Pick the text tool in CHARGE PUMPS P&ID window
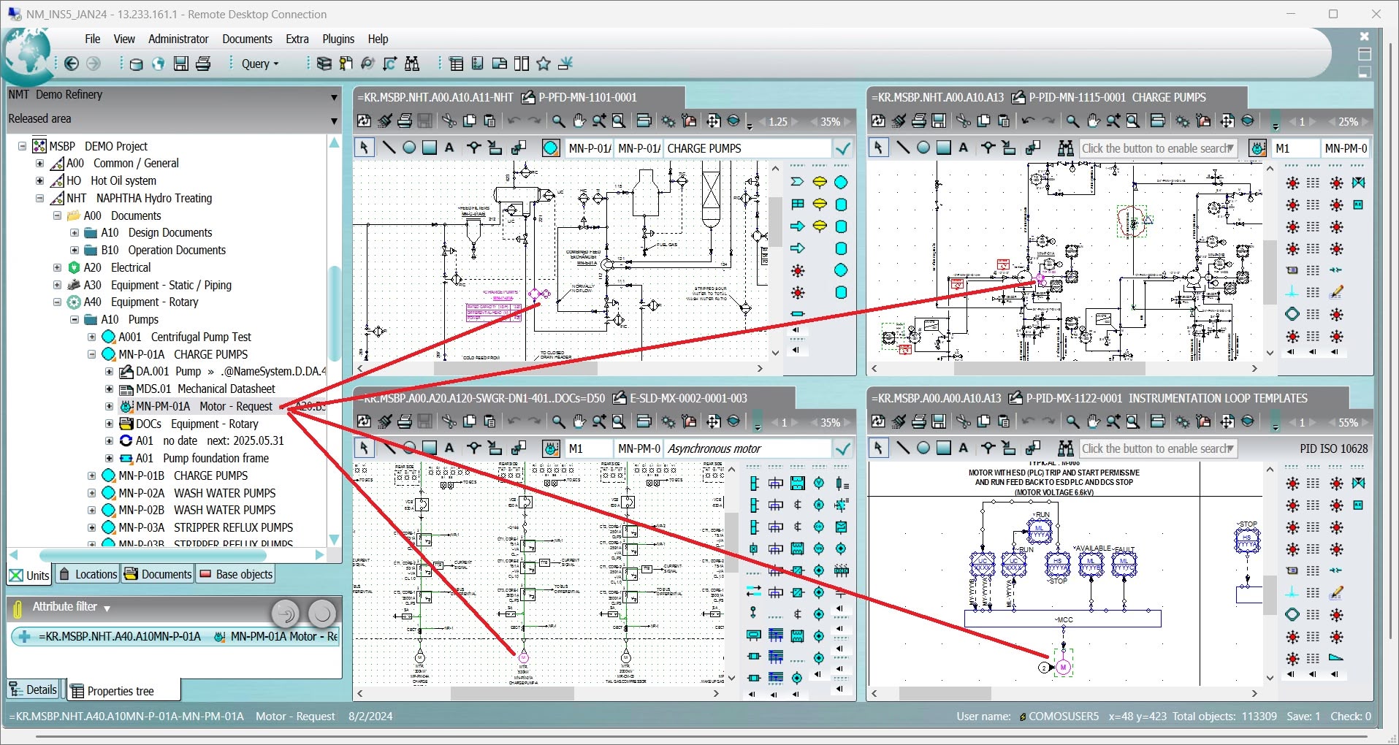This screenshot has height=745, width=1399. tap(964, 148)
